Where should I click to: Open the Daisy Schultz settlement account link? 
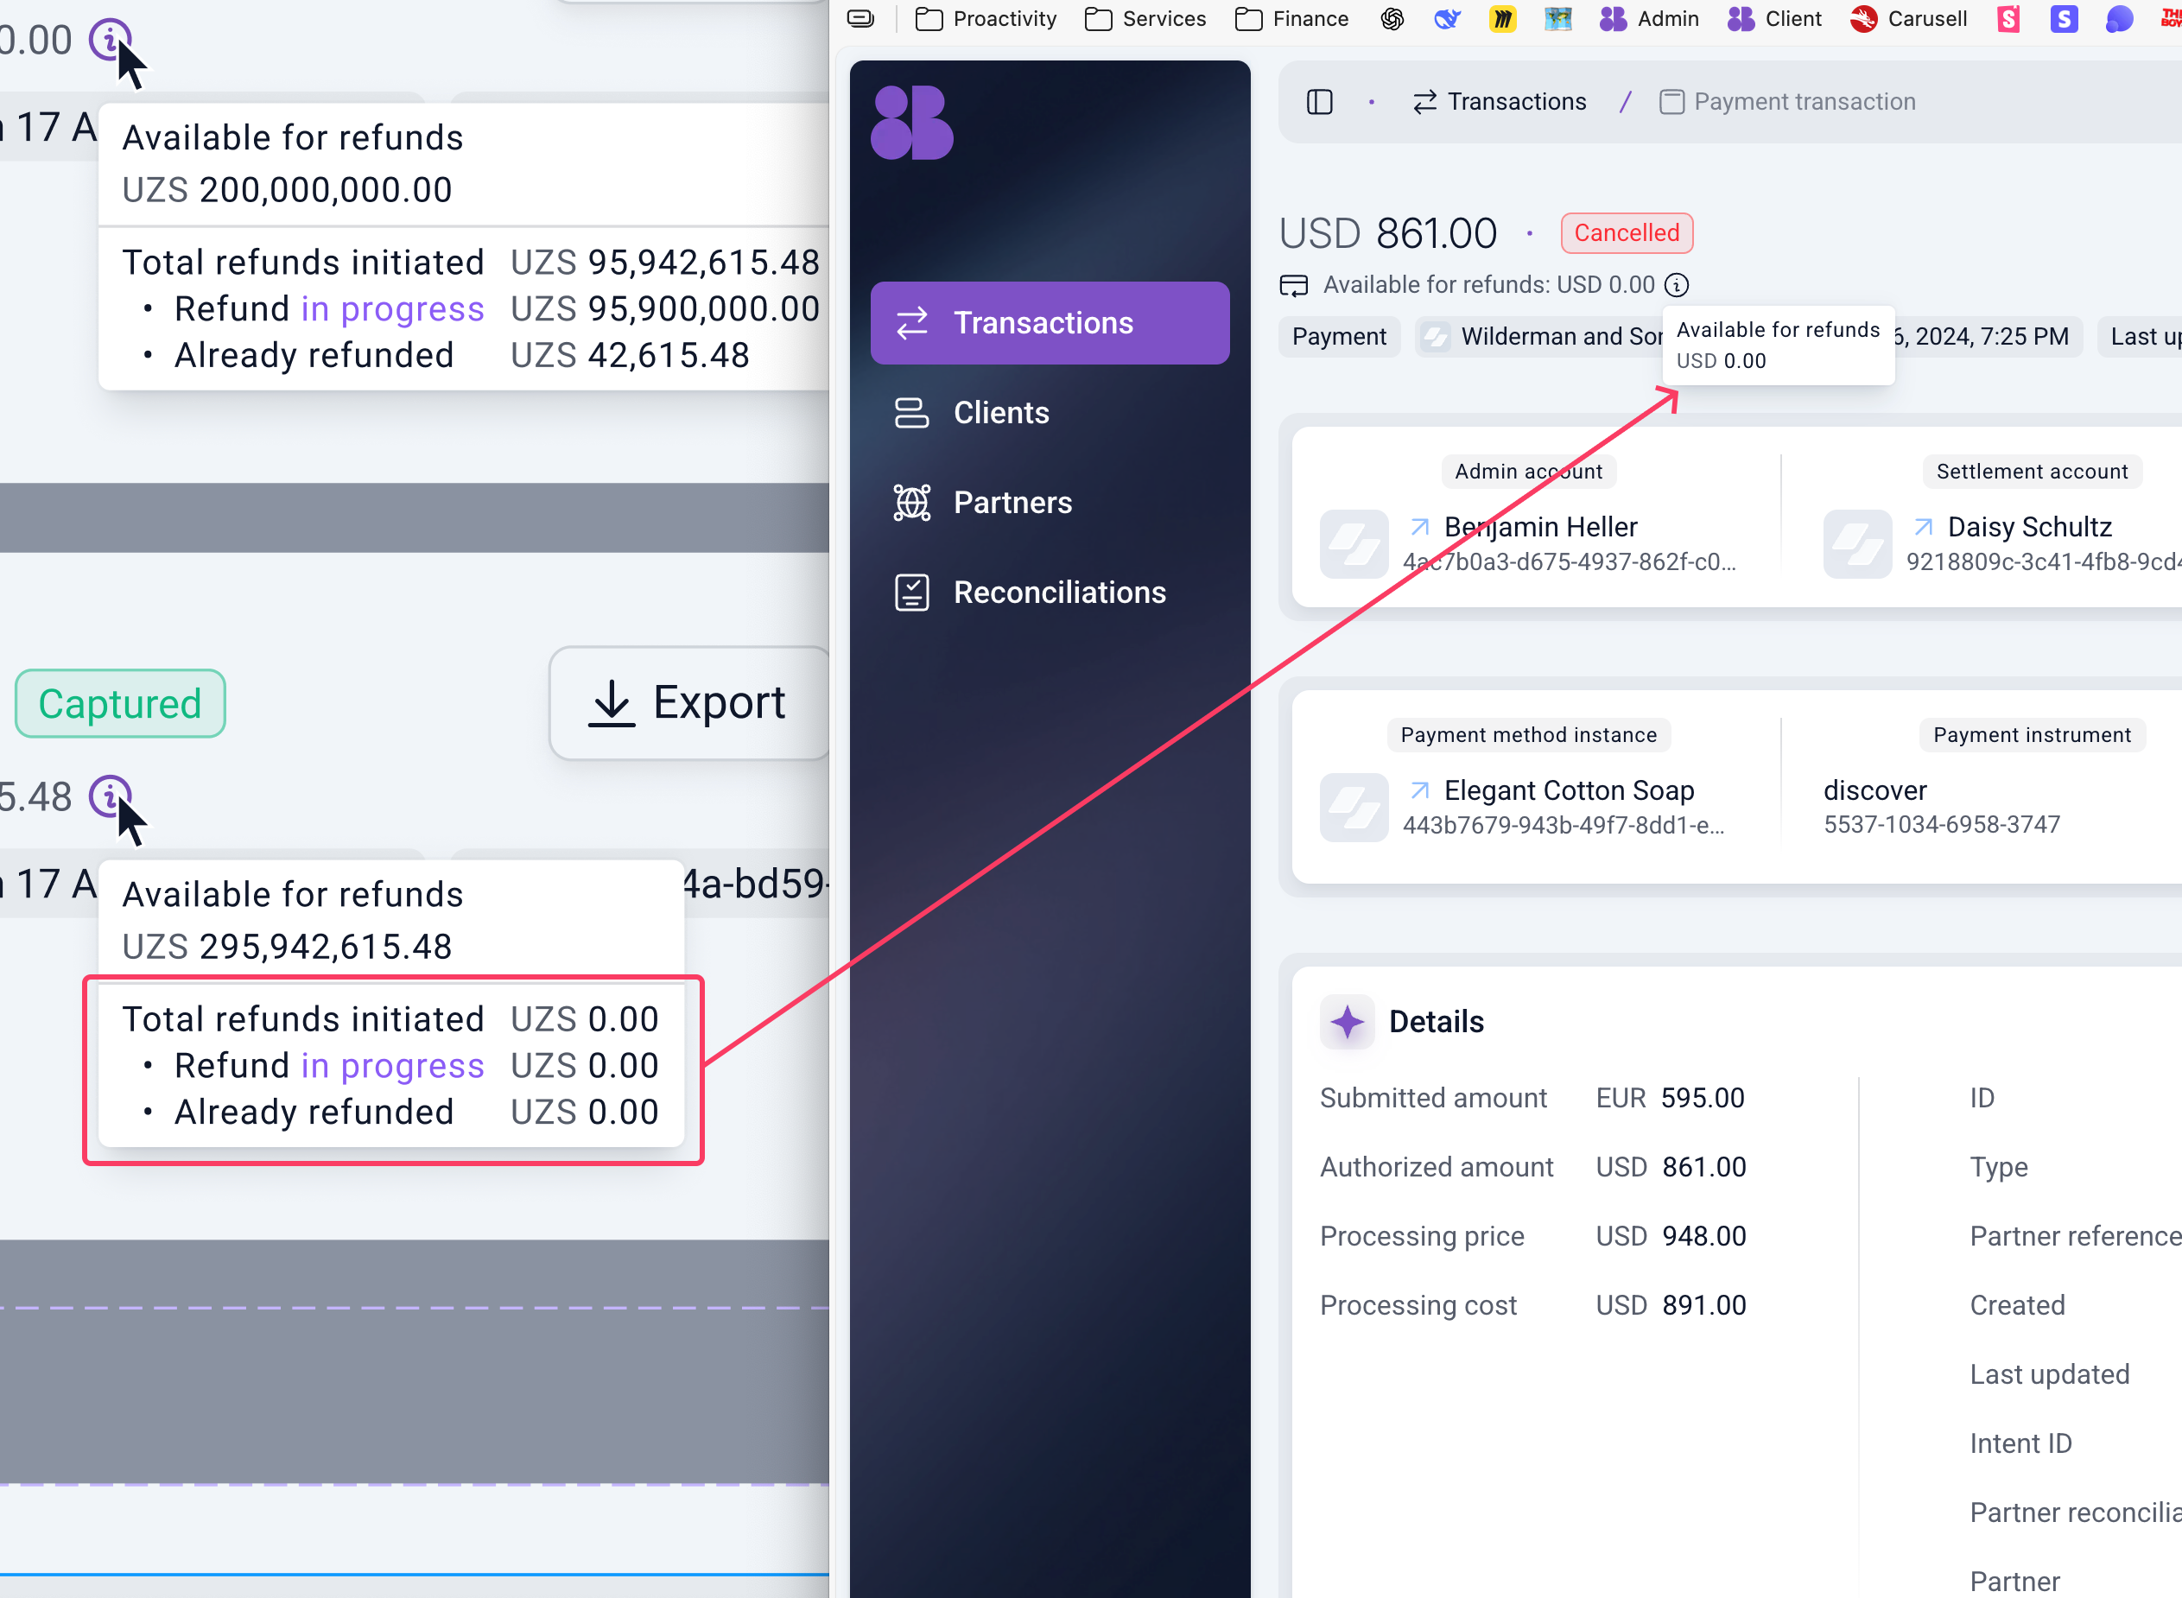point(2029,527)
